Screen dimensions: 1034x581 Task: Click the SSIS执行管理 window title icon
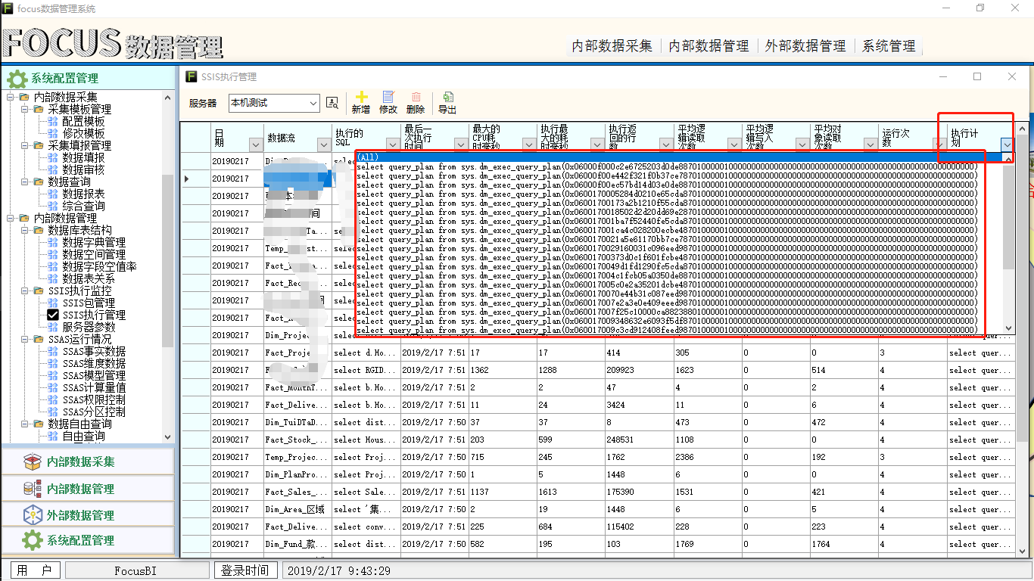click(192, 76)
